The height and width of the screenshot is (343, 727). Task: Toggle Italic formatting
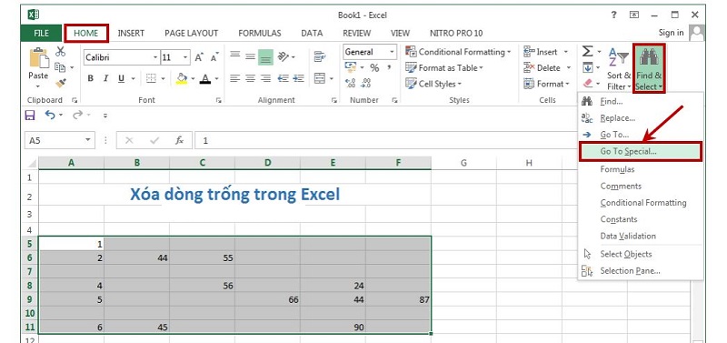click(105, 78)
